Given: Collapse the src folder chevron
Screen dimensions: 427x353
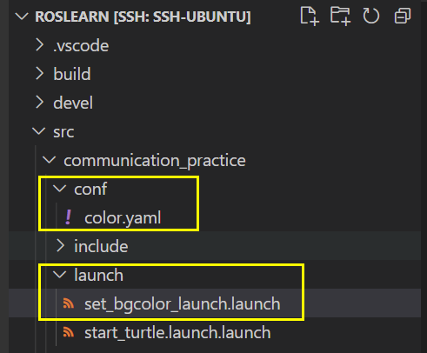Looking at the screenshot, I should [39, 131].
